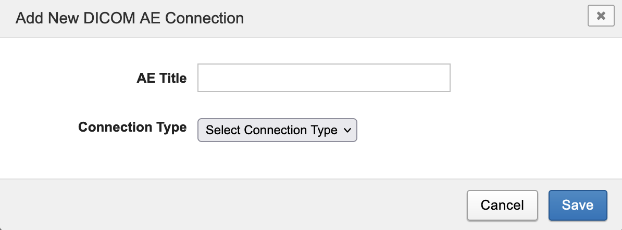Click the blue Save button
The image size is (622, 230).
pos(577,205)
